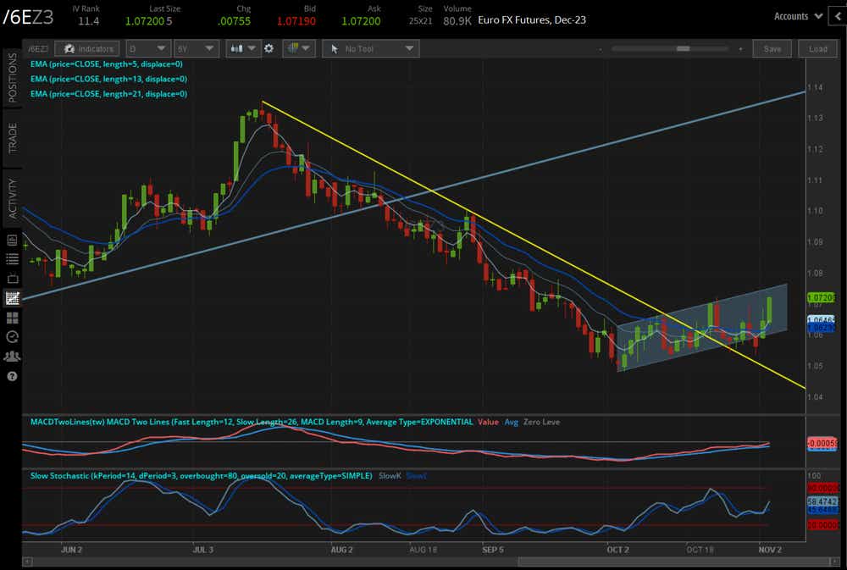Open the quote details sidebar icon

[12, 241]
